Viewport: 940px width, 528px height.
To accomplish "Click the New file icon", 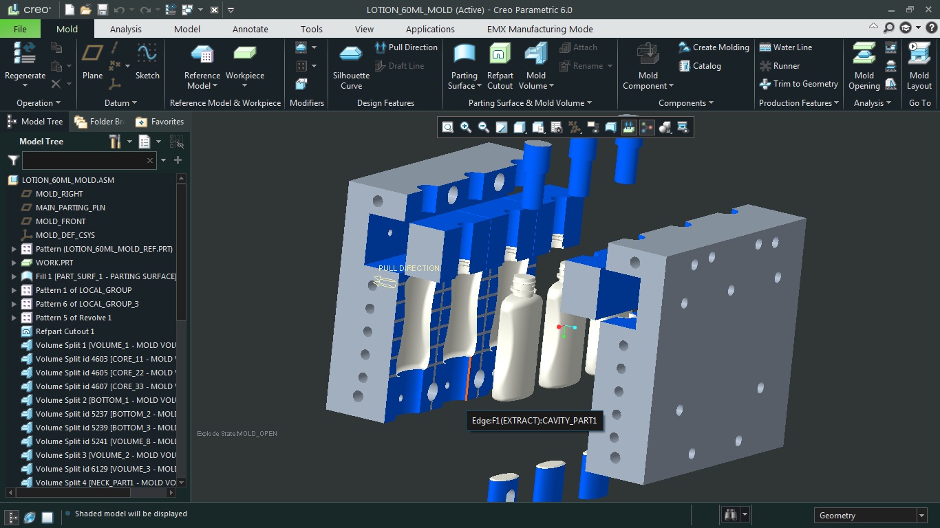I will 70,10.
